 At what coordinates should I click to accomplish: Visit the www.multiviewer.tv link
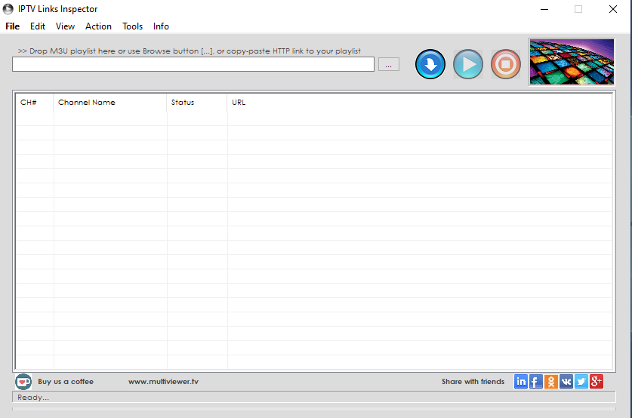point(163,382)
